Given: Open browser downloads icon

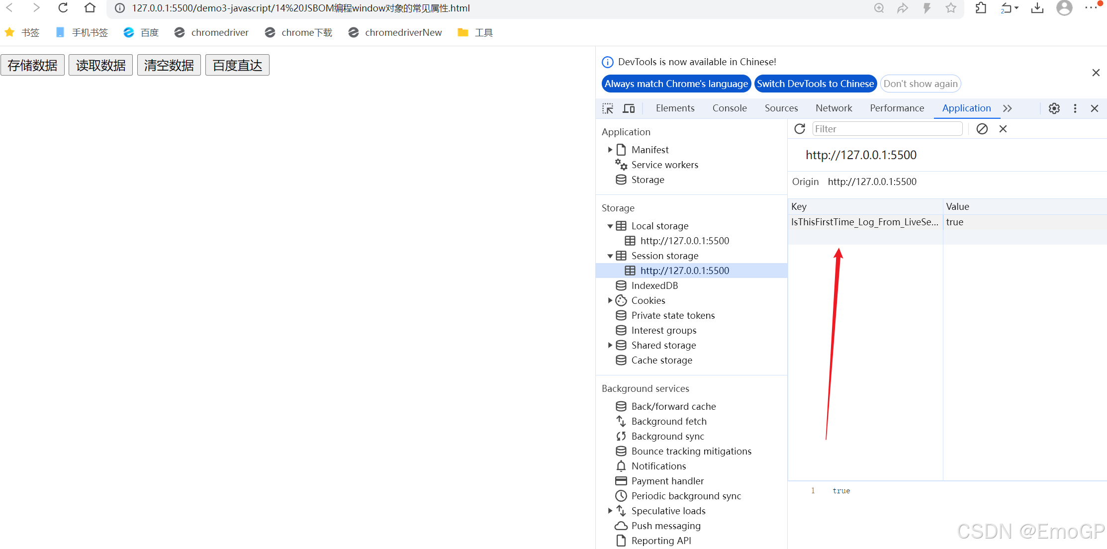Looking at the screenshot, I should pyautogui.click(x=1037, y=8).
